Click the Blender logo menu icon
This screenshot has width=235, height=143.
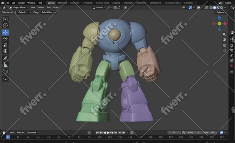2,3
